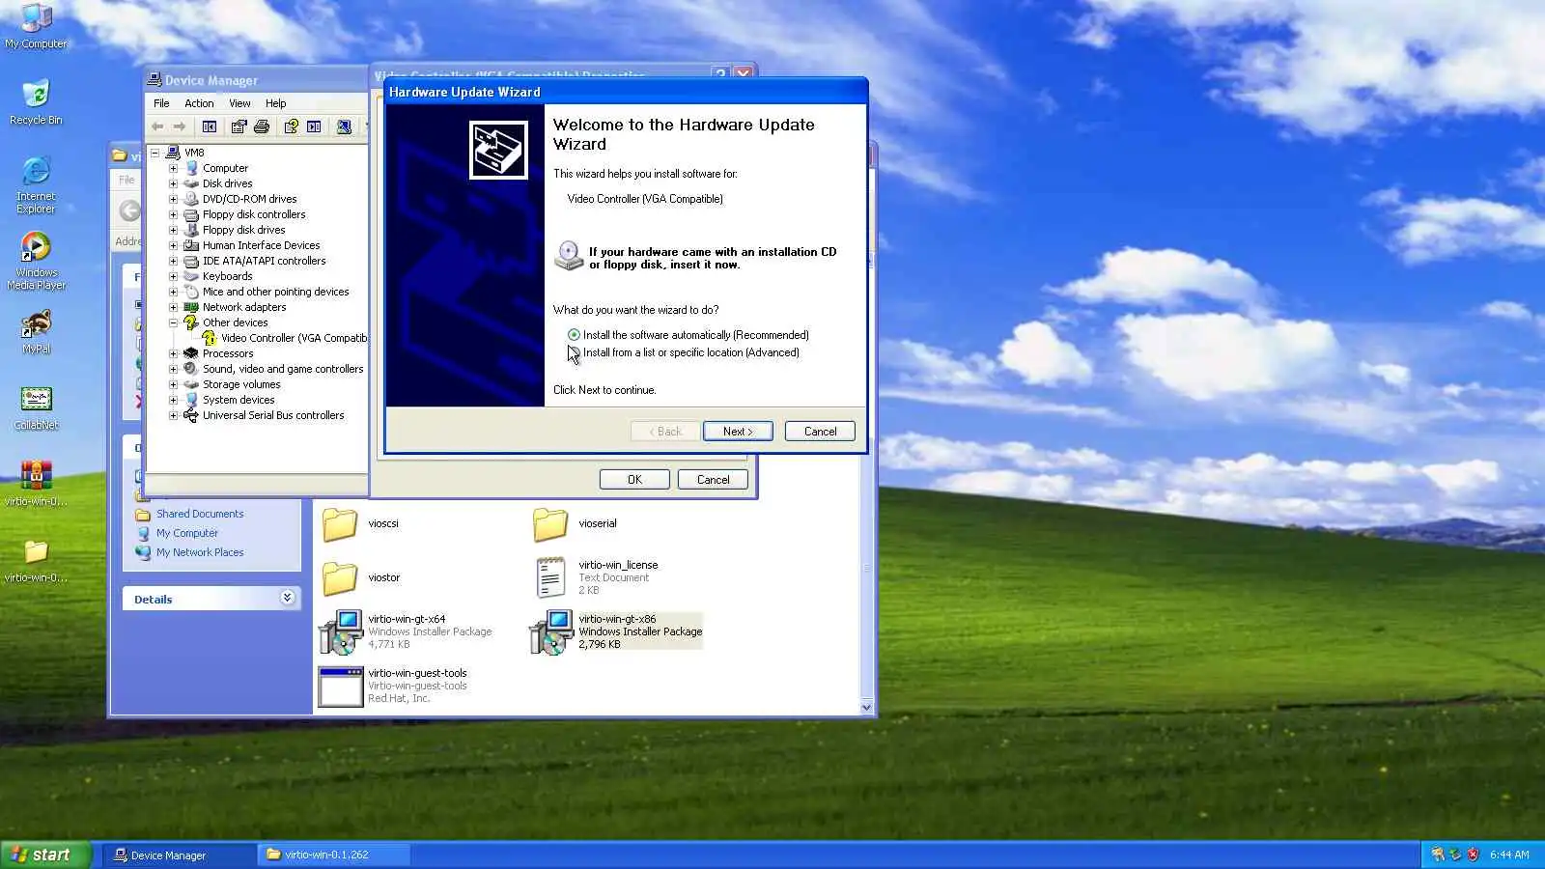Viewport: 1545px width, 869px height.
Task: Expand the Keyboards node
Action: (x=173, y=276)
